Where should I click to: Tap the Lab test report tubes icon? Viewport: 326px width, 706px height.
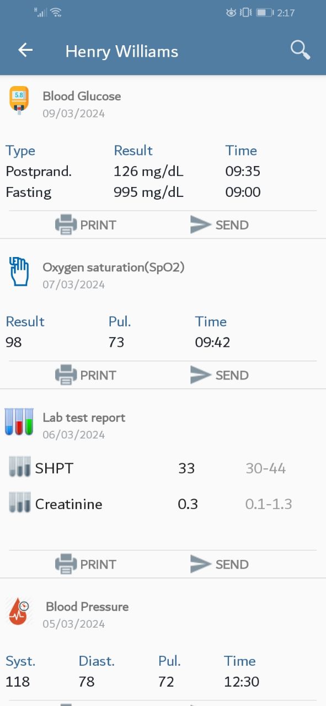19,422
